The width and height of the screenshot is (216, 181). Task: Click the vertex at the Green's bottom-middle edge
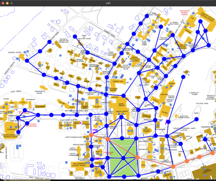click(124, 176)
